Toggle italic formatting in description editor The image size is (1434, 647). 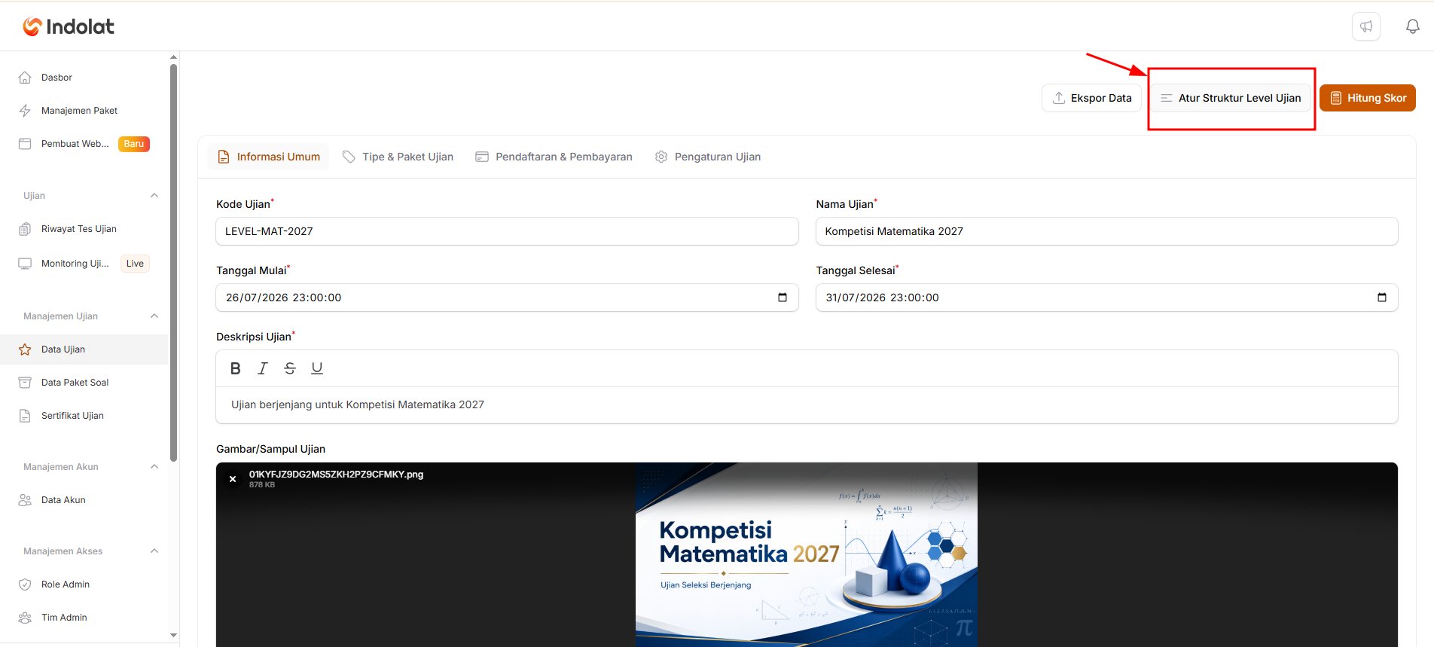pos(263,368)
